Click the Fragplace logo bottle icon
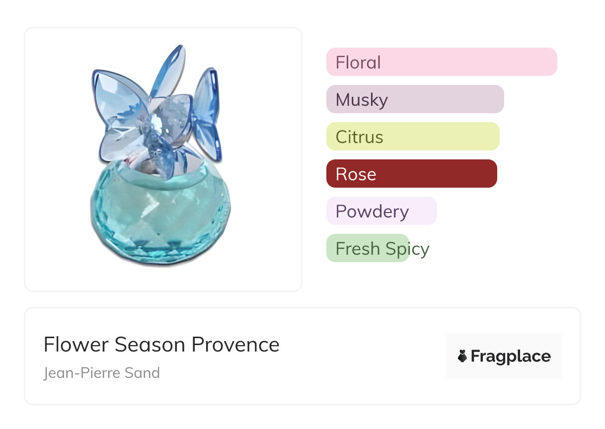The image size is (605, 429). 462,356
